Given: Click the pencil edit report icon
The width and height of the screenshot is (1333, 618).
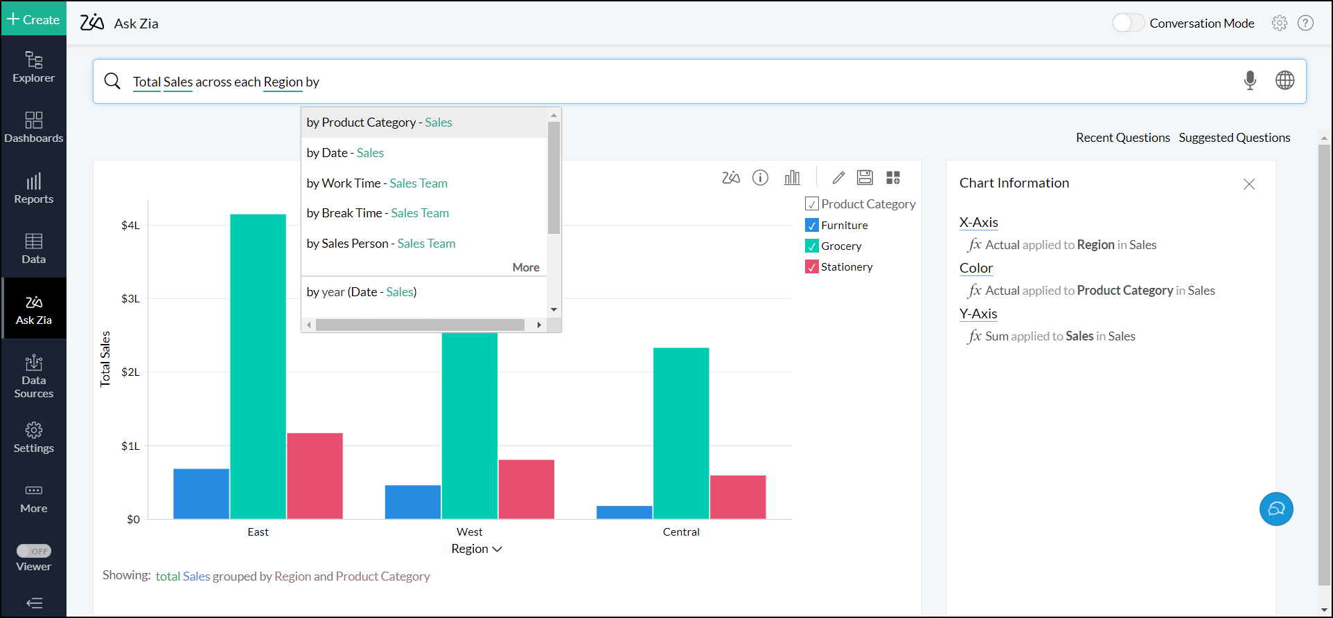Looking at the screenshot, I should point(838,178).
